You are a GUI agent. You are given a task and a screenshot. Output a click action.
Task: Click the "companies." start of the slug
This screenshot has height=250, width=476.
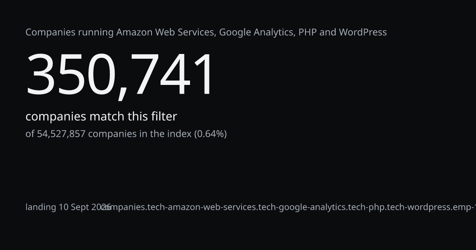(124, 207)
